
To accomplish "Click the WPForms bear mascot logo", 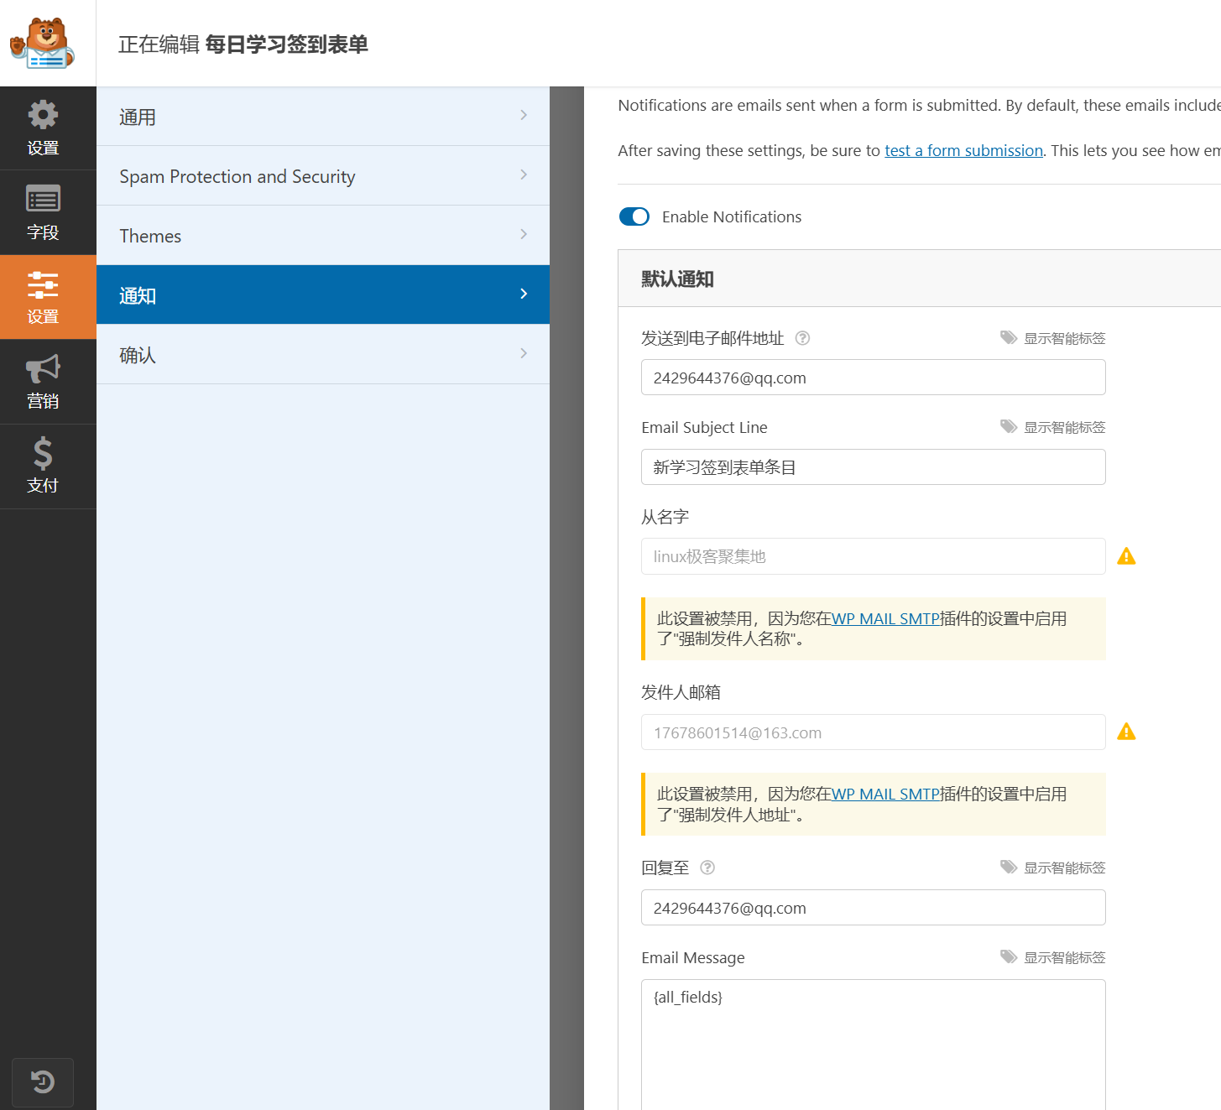I will (x=43, y=44).
